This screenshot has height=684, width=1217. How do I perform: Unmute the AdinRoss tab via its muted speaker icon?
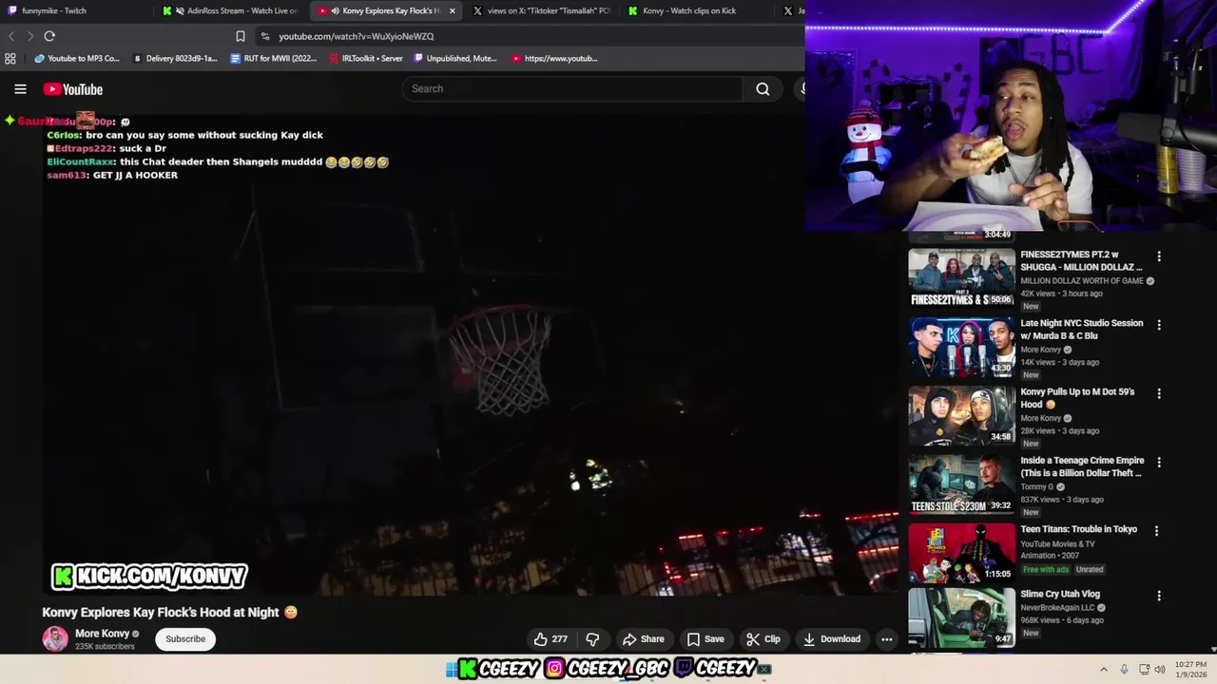click(180, 10)
